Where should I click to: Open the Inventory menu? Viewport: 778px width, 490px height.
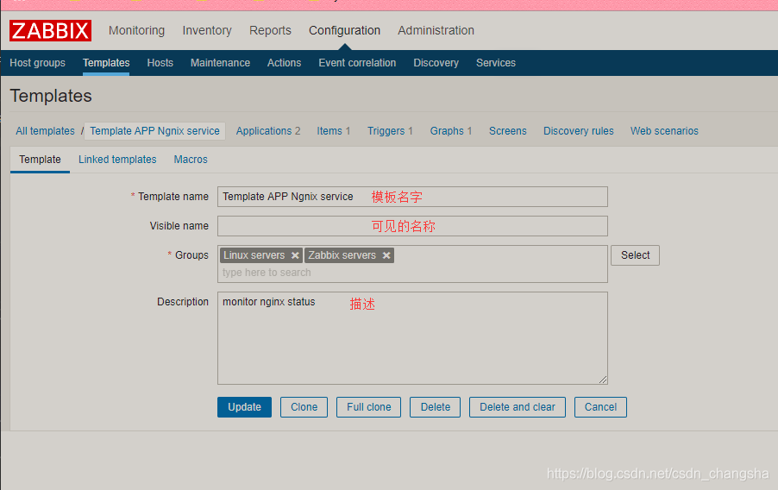207,30
